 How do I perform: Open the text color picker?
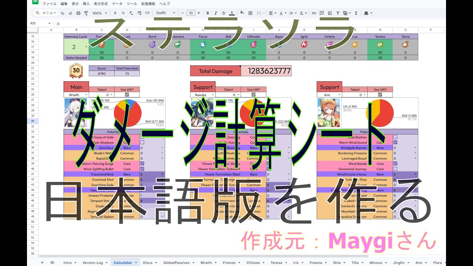click(x=232, y=13)
